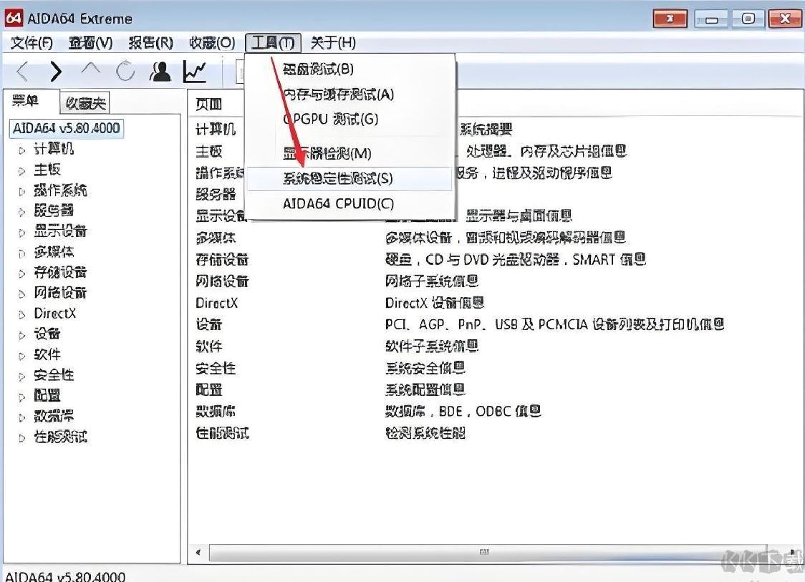Expand the 操作系统 tree node
Viewport: 805px width, 582px height.
pyautogui.click(x=21, y=191)
